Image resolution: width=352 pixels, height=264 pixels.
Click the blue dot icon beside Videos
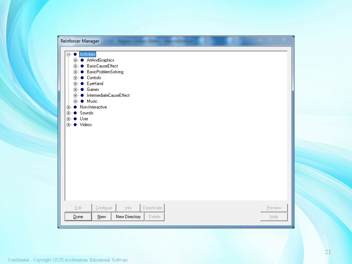point(75,125)
